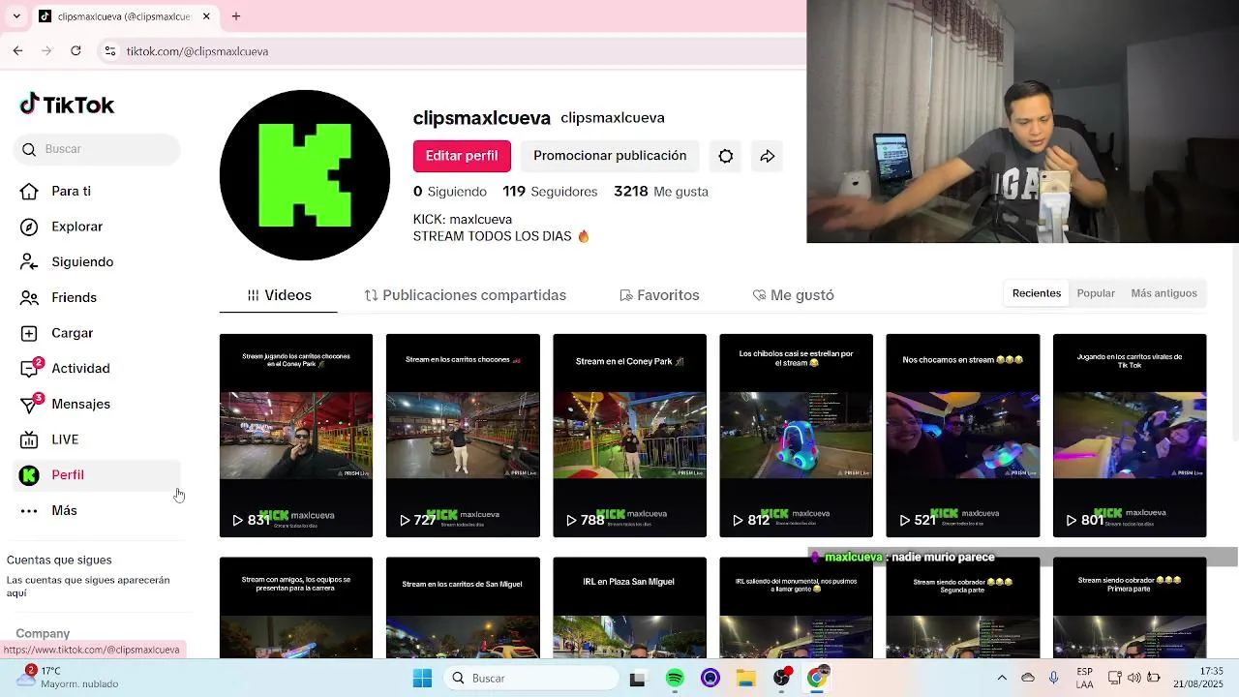The width and height of the screenshot is (1239, 697).
Task: Open new browser tab
Action: click(x=236, y=16)
